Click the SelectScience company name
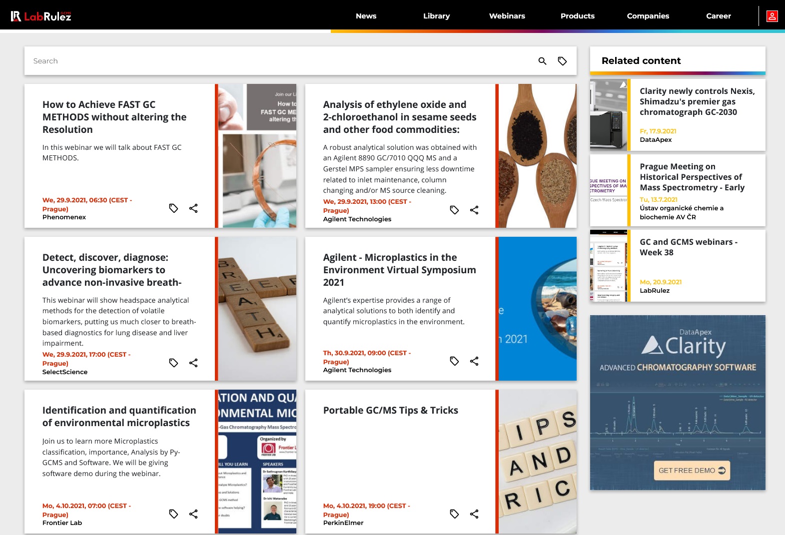The height and width of the screenshot is (535, 785). point(65,372)
